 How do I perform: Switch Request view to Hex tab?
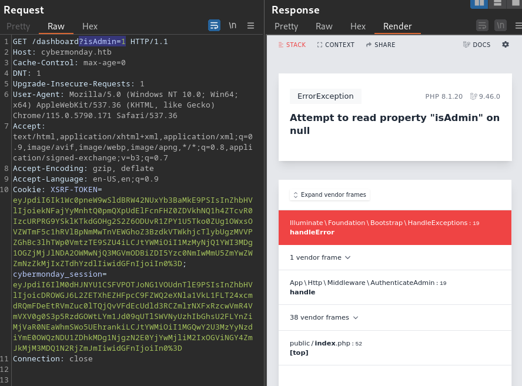click(90, 26)
